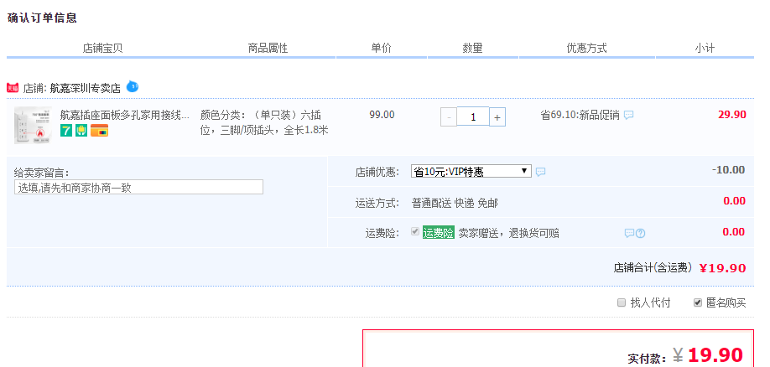The height and width of the screenshot is (367, 770).
Task: Click the 卖家赠送，退换货可赔 text
Action: (x=509, y=233)
